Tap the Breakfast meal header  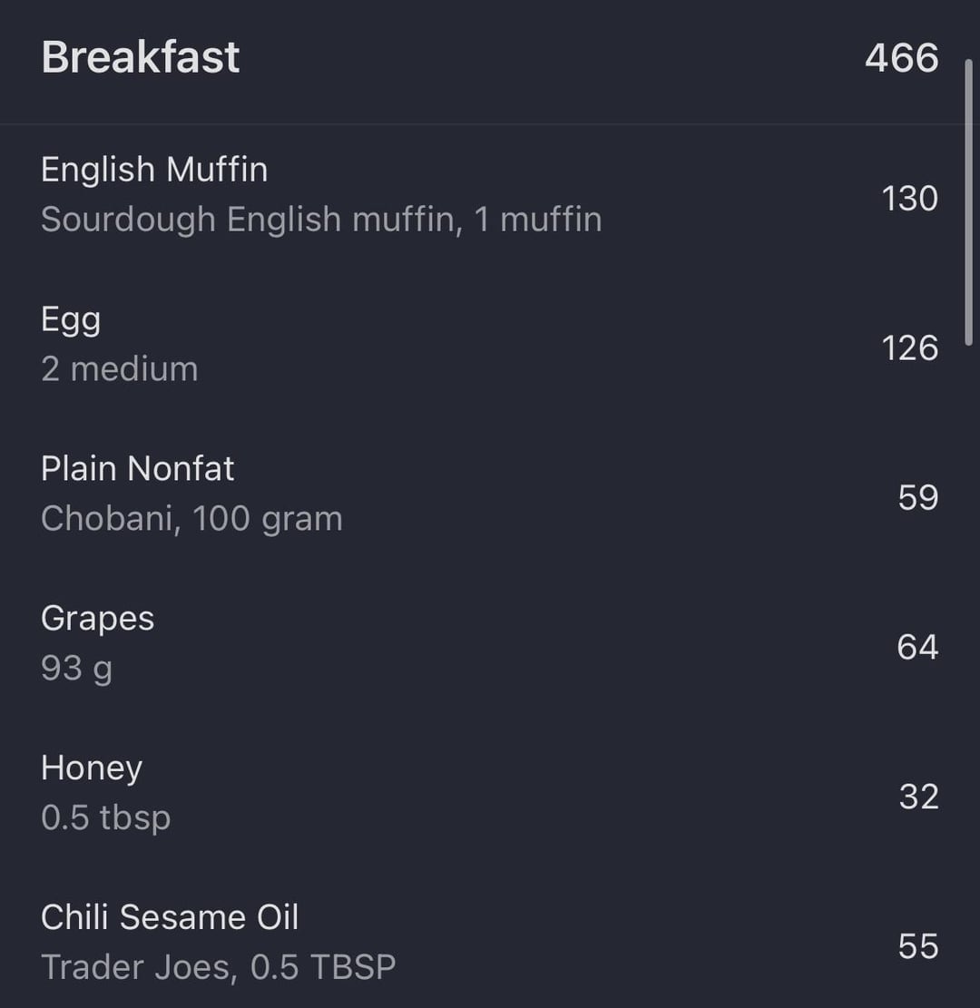pos(140,57)
